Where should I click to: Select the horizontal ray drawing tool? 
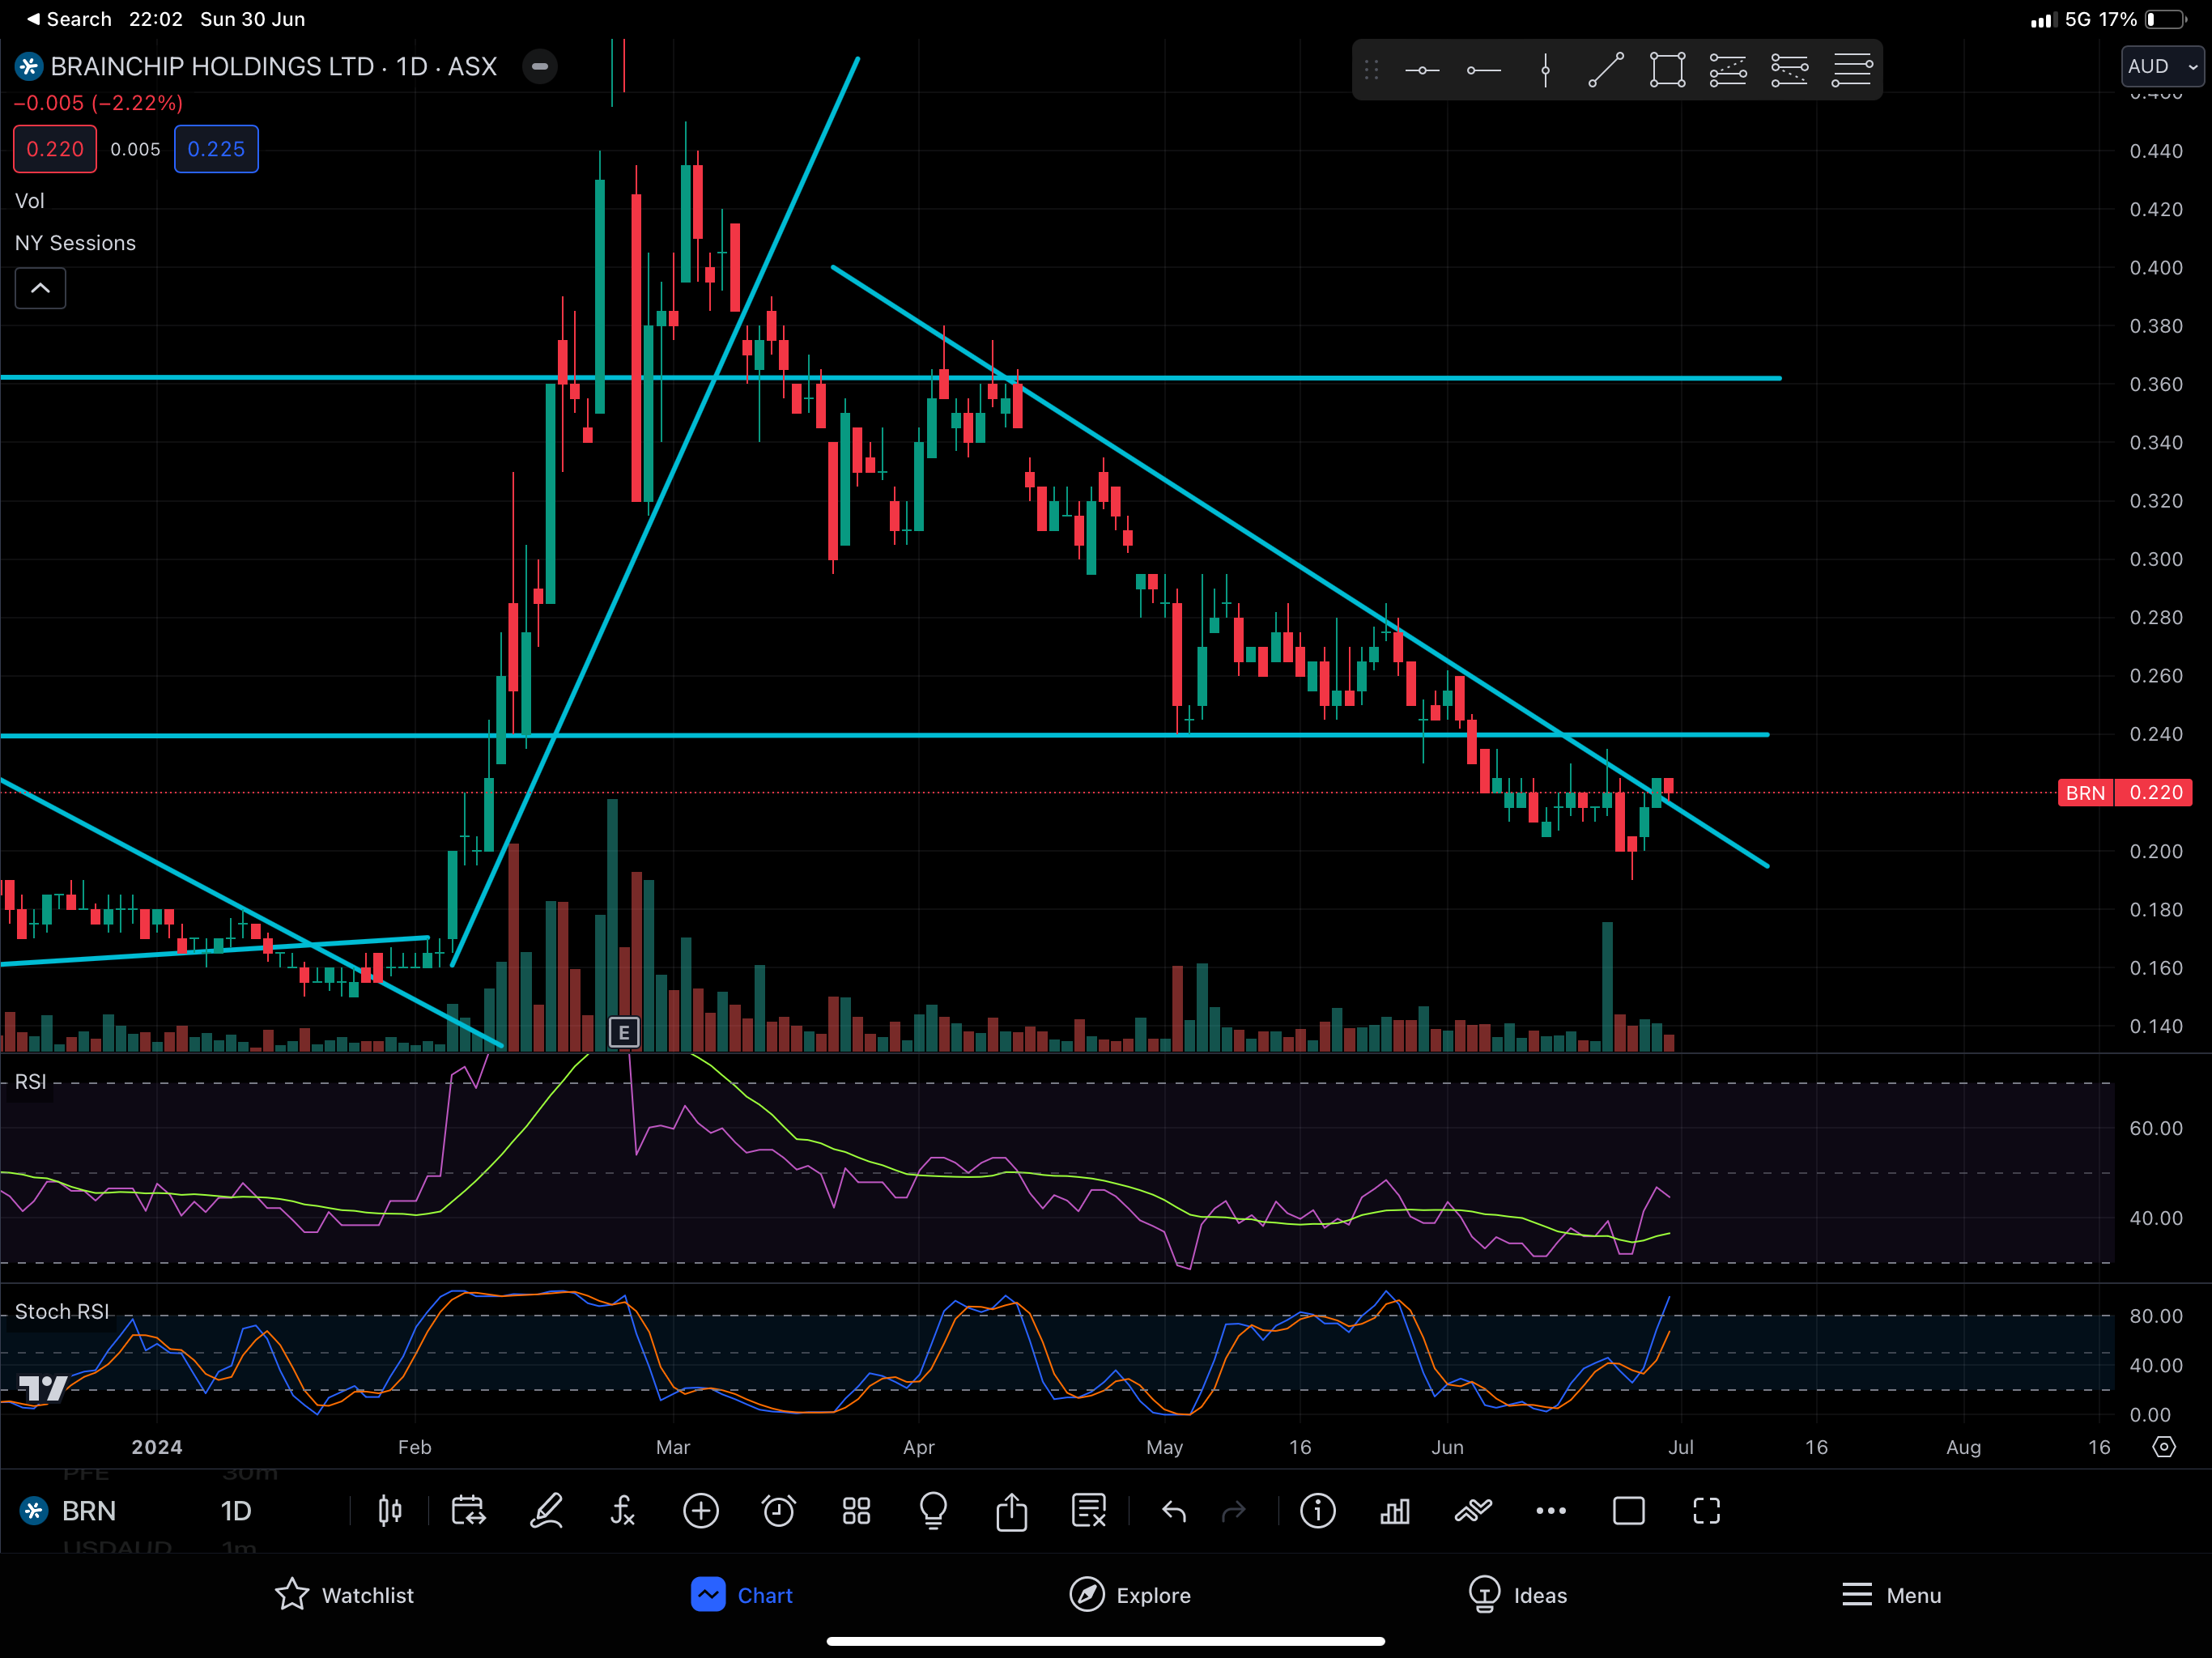pyautogui.click(x=1483, y=70)
